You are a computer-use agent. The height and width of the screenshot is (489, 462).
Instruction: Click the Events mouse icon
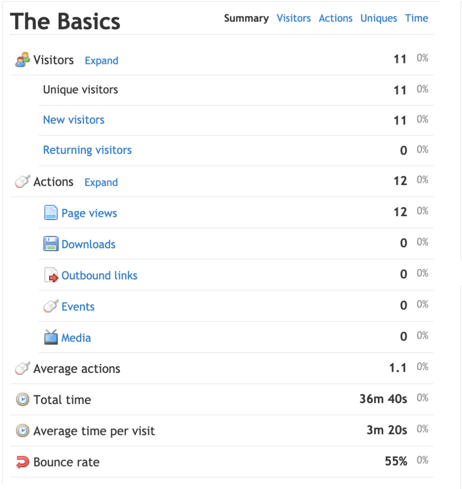coord(51,306)
